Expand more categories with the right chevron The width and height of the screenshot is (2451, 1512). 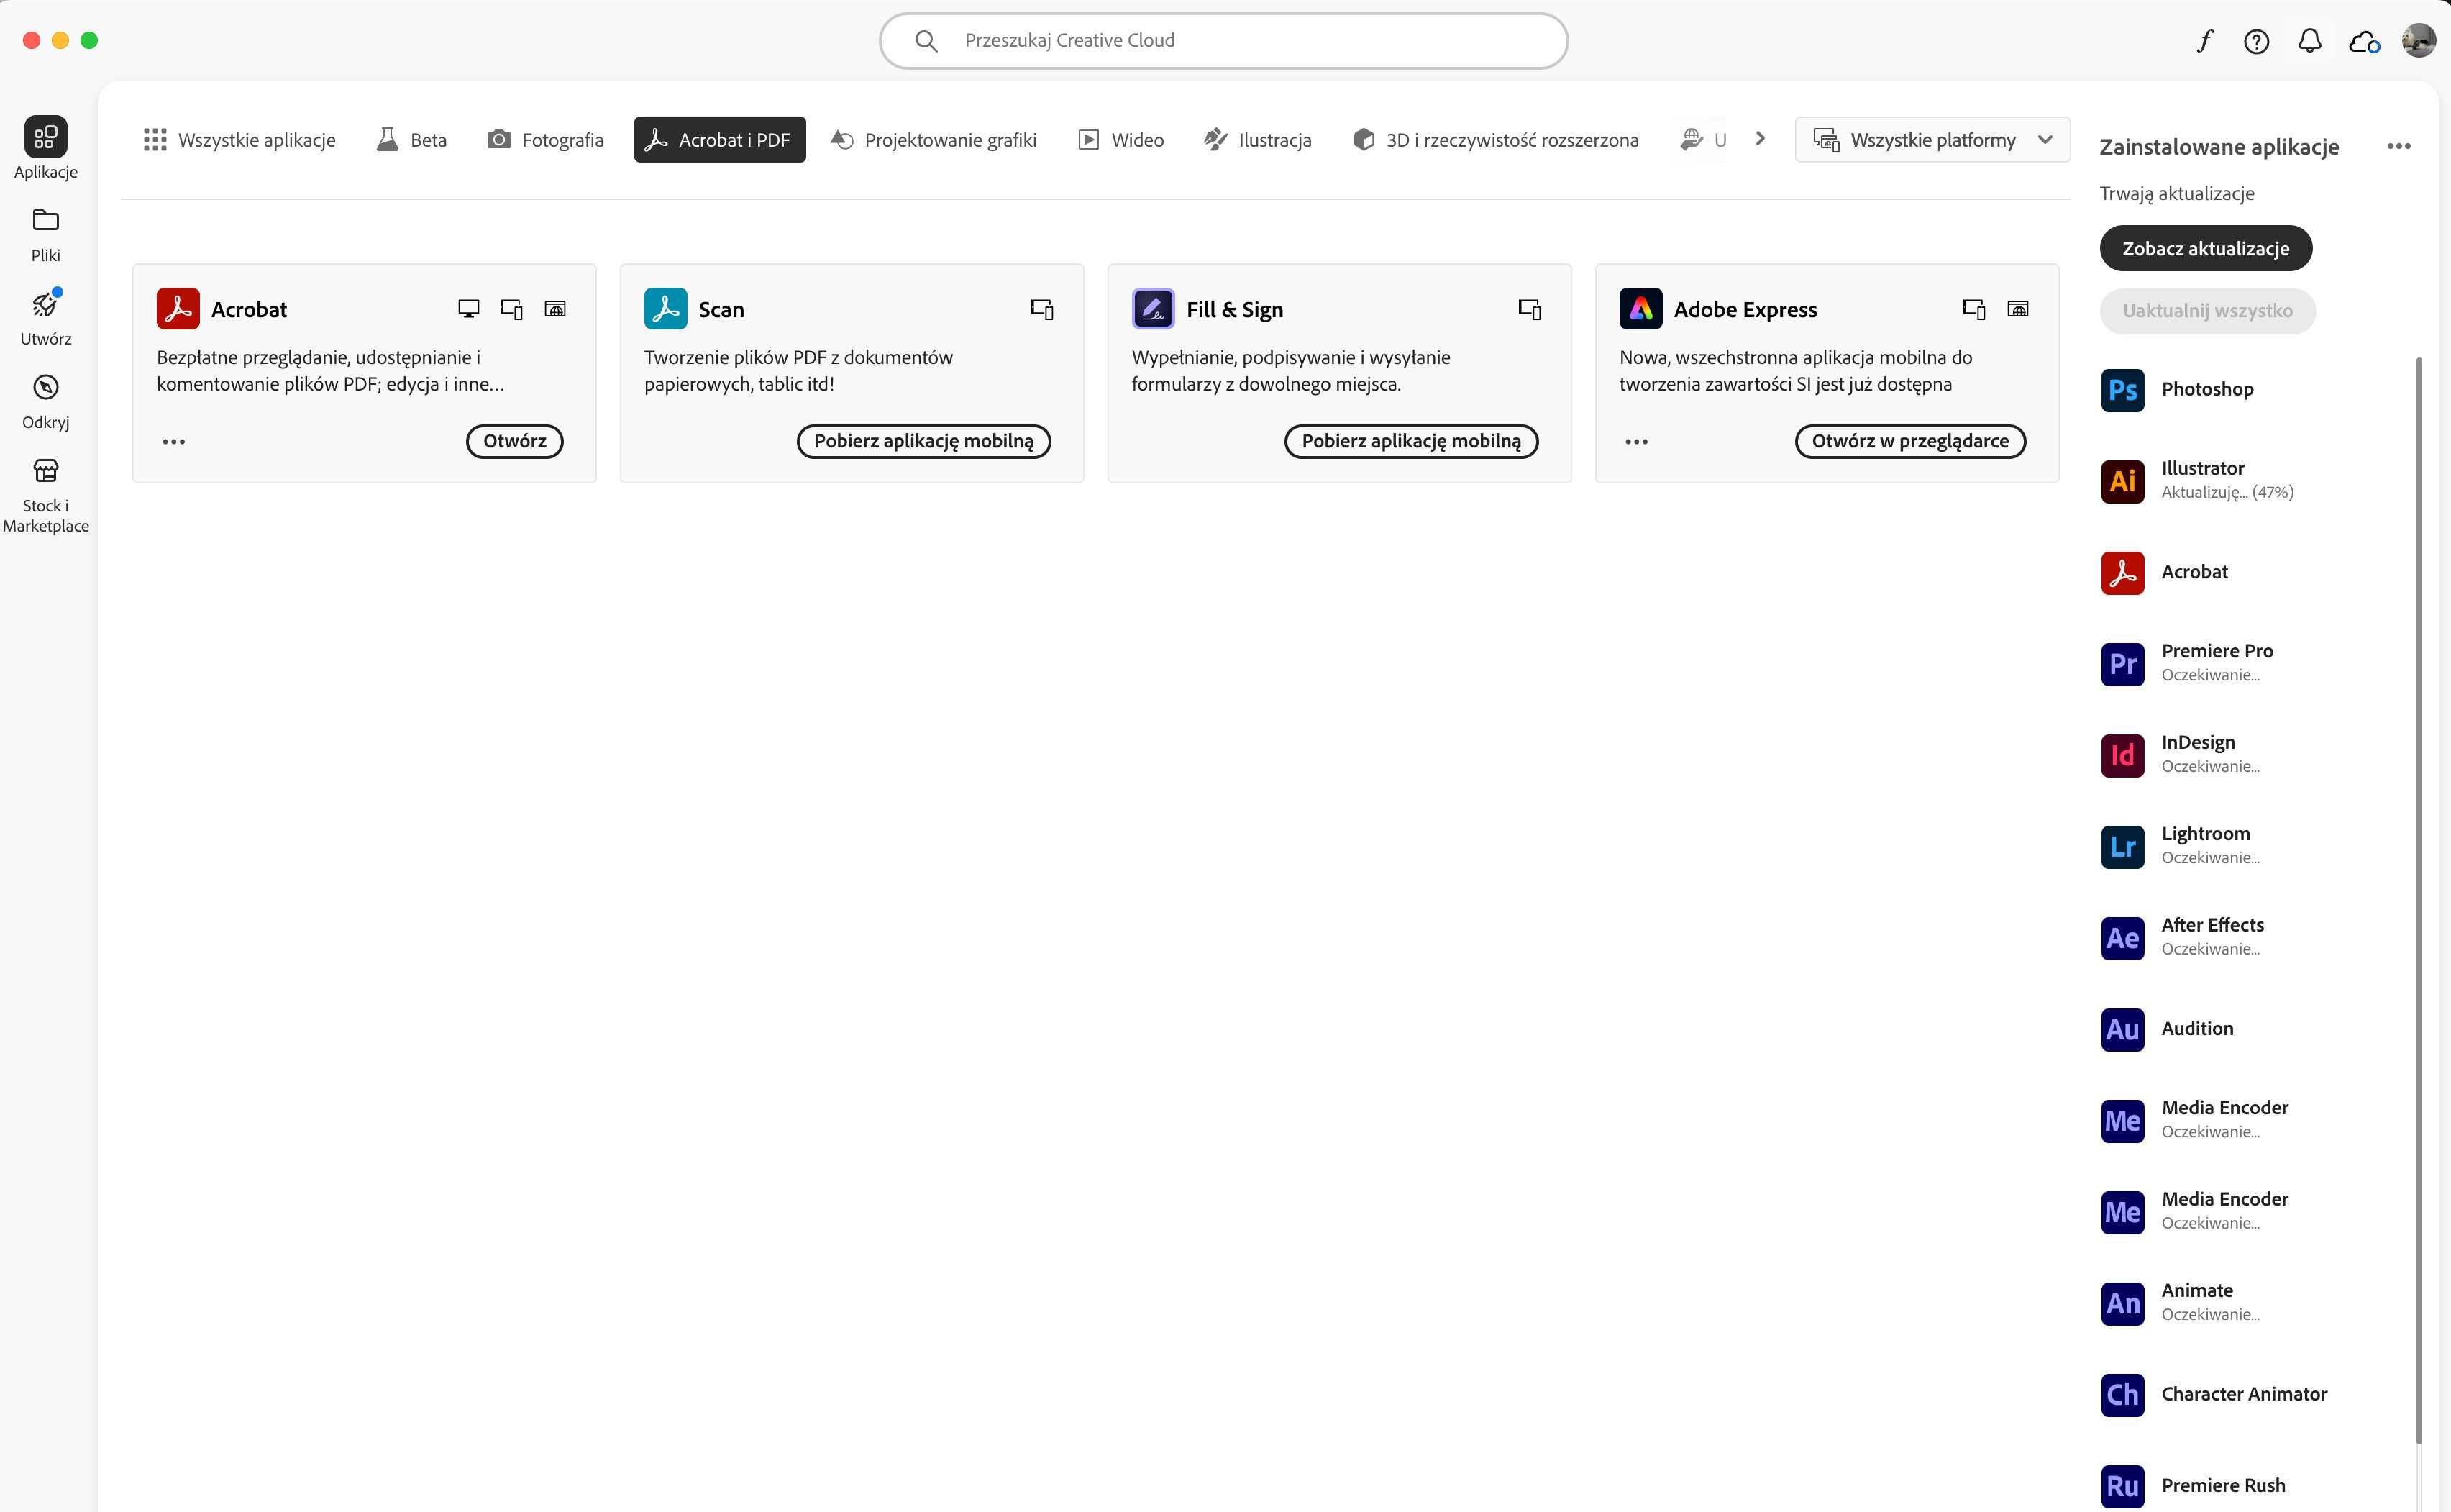click(1761, 139)
